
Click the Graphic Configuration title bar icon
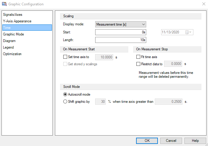[4, 4]
